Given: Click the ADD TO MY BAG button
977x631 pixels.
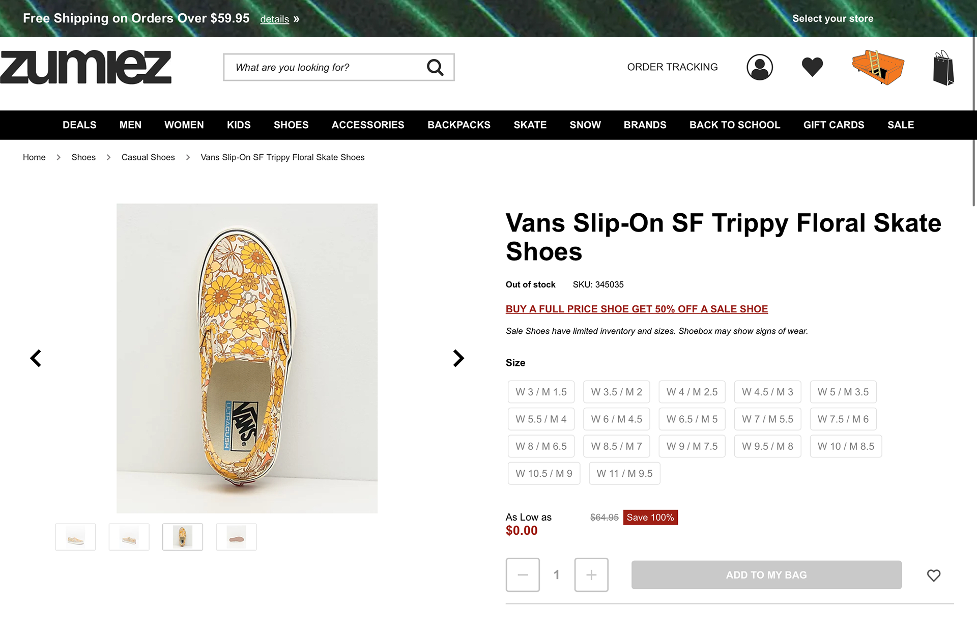Looking at the screenshot, I should pos(766,575).
